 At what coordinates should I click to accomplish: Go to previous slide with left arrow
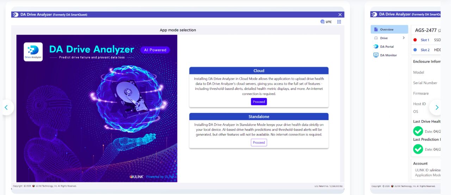pos(7,108)
